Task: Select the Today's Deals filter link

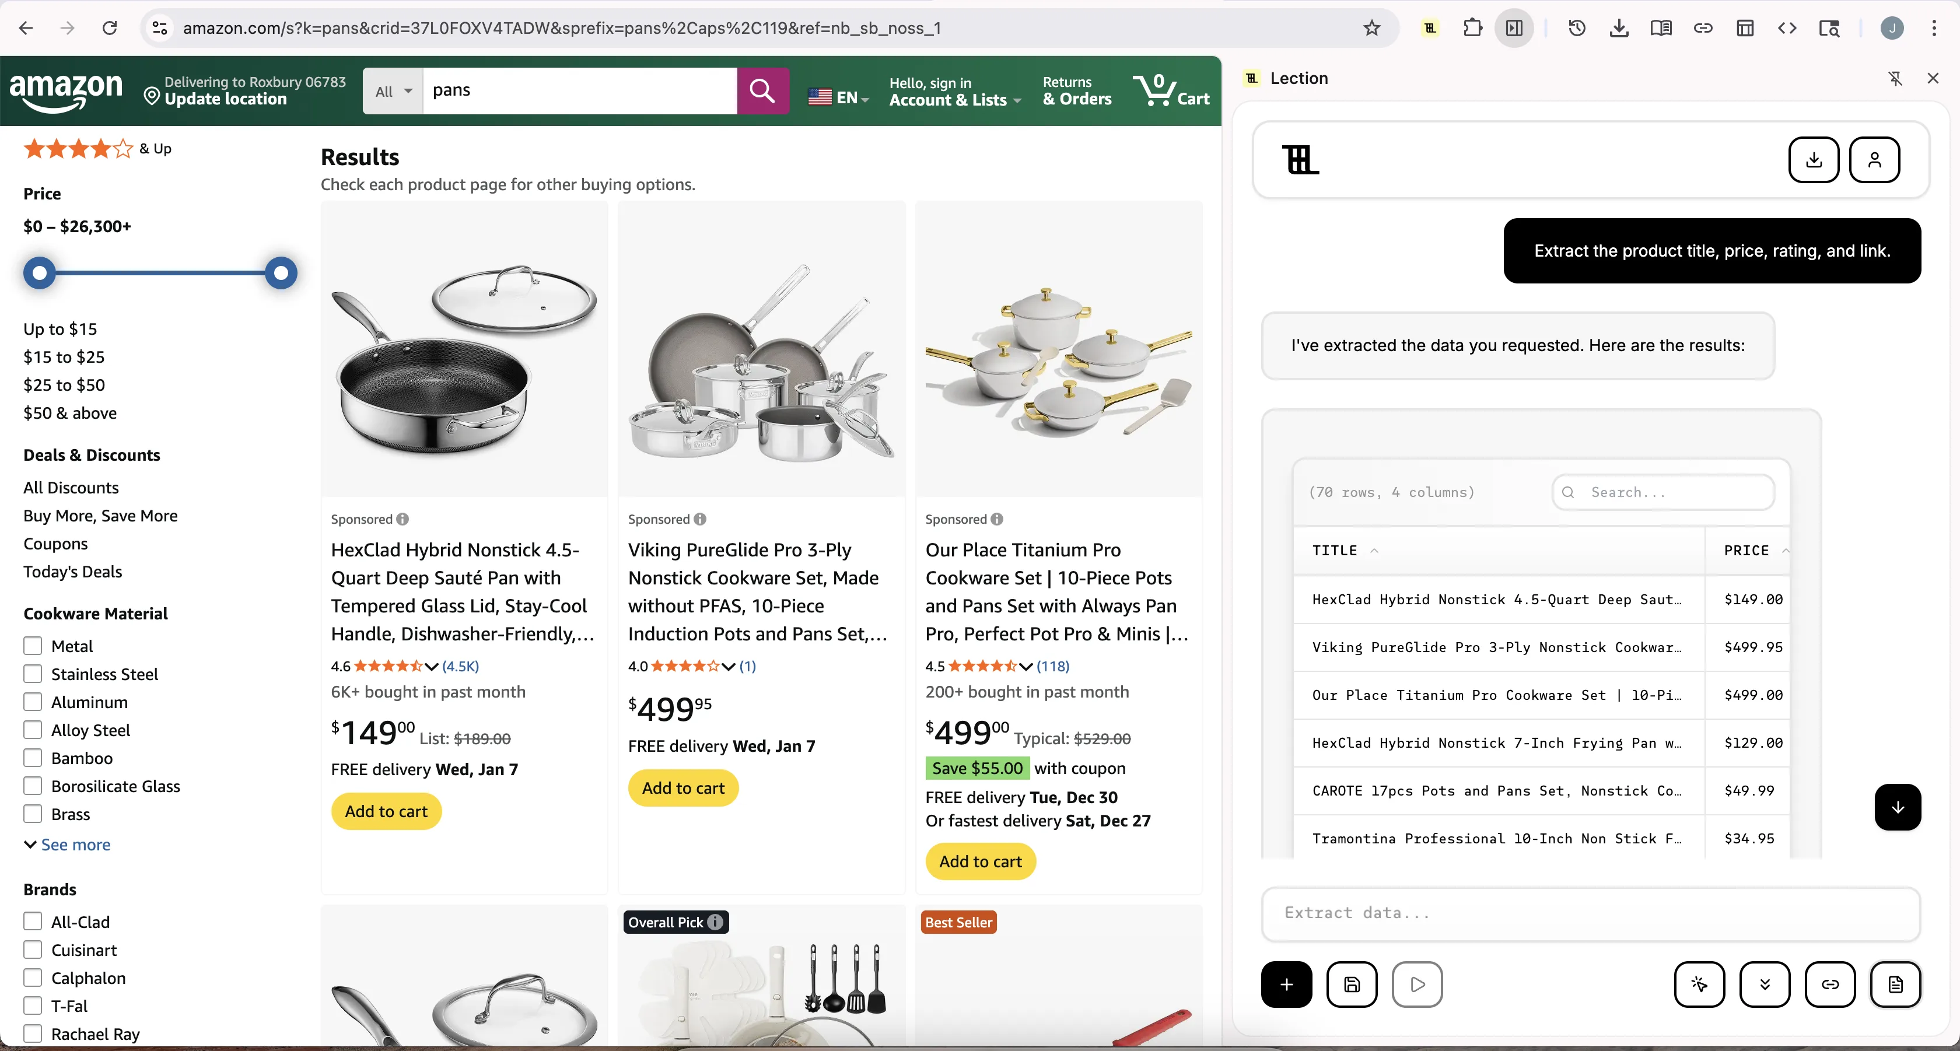Action: pyautogui.click(x=72, y=571)
